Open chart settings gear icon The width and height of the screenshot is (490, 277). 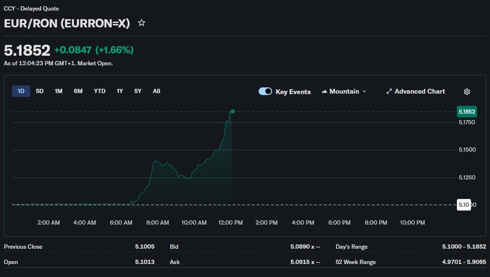tap(466, 92)
